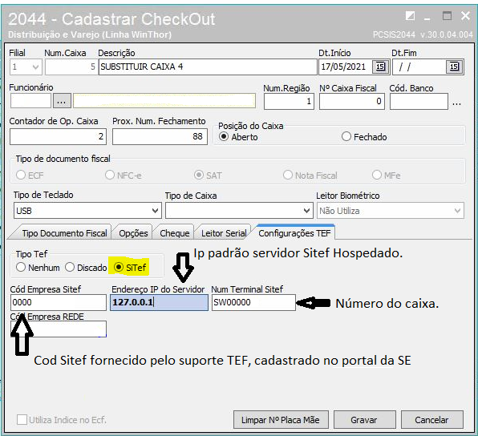478x436 pixels.
Task: Click the Cód Empresa REDE field
Action: [x=59, y=329]
